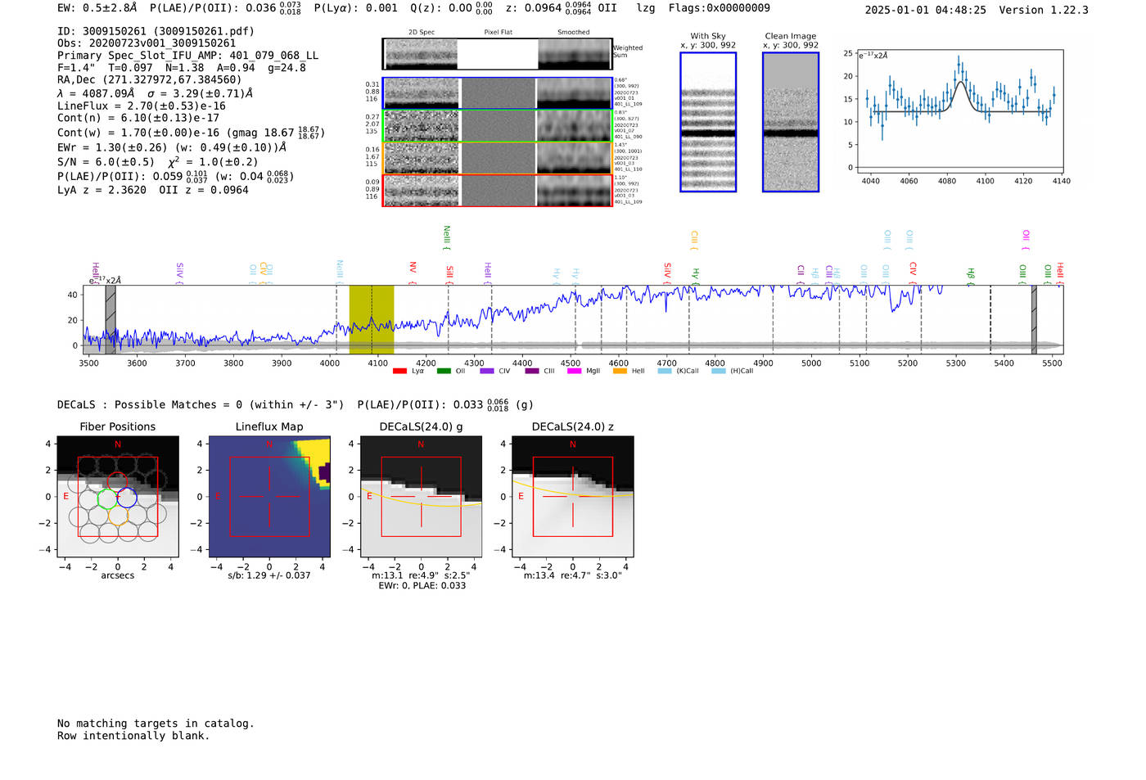This screenshot has width=1146, height=780.
Task: Open the Clean Image panel
Action: pyautogui.click(x=791, y=122)
